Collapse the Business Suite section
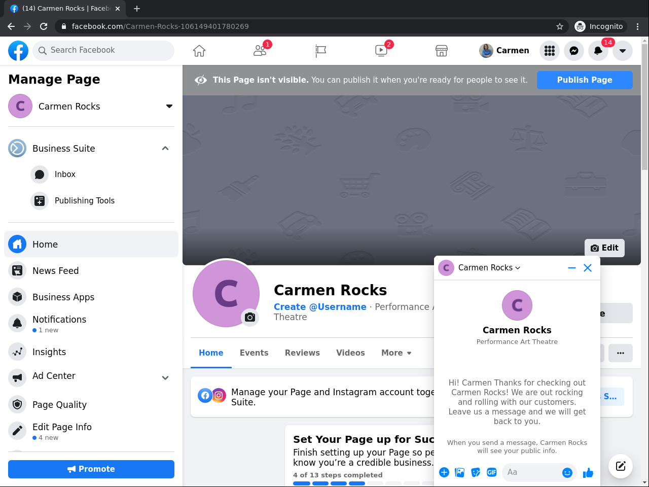Screen dimensions: 649x487 [165, 148]
